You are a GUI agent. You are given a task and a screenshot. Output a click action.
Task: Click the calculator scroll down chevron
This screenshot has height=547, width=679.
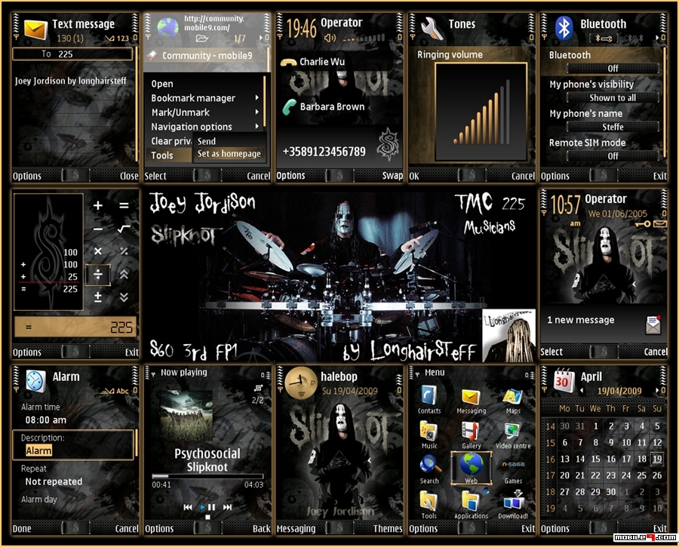point(124,297)
